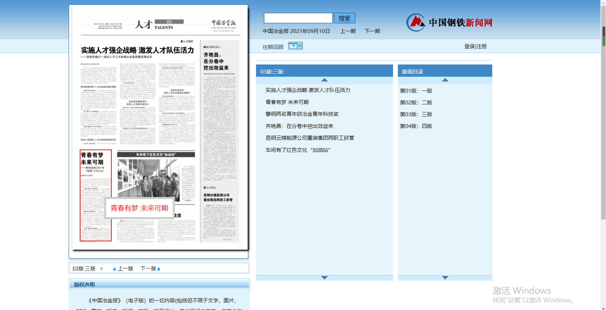The image size is (606, 310).
Task: Click the 03版:三版 panel header
Action: coord(324,71)
